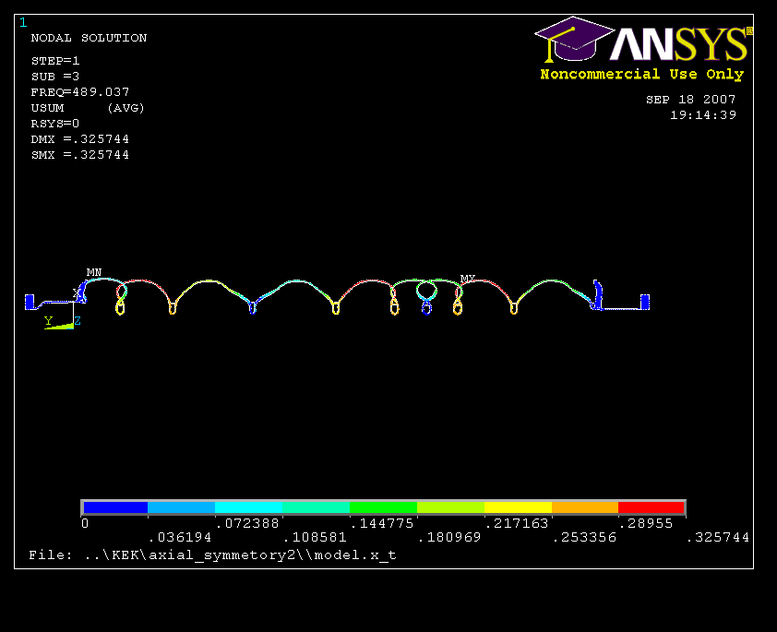This screenshot has height=632, width=777.
Task: Click the SUB =3 text
Action: pyautogui.click(x=55, y=77)
